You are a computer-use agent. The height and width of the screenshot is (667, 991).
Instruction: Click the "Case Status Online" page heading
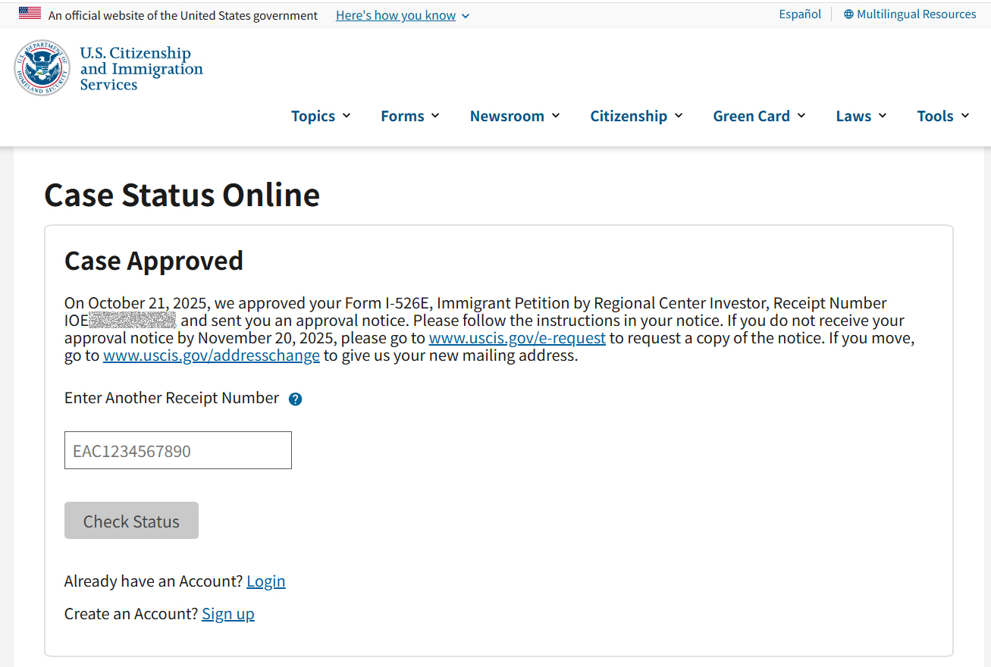click(x=182, y=195)
